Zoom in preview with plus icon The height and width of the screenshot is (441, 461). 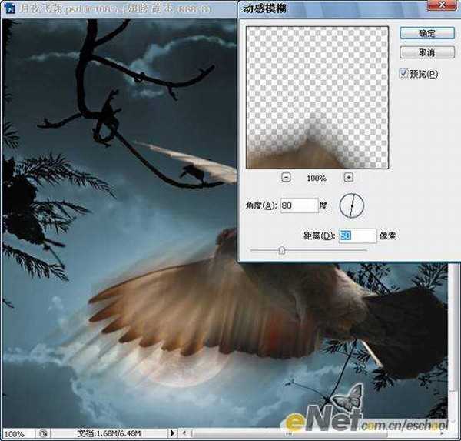point(348,177)
